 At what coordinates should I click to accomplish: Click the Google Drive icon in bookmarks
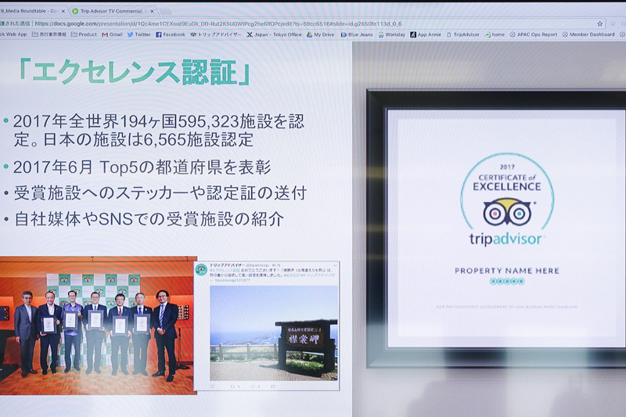(309, 34)
